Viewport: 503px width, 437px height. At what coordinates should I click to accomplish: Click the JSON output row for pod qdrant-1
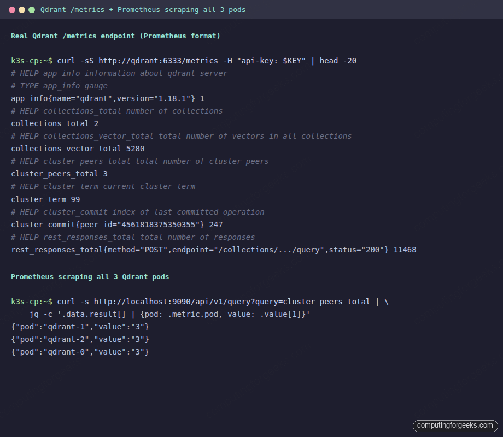80,327
